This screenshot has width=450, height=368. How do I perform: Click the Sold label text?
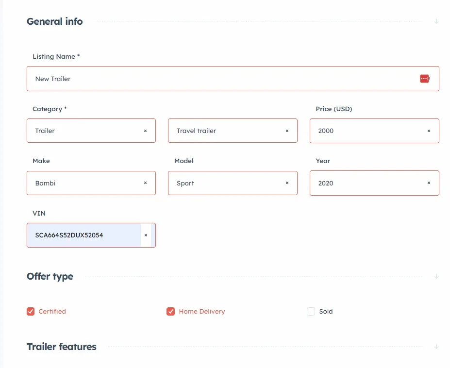pos(326,312)
